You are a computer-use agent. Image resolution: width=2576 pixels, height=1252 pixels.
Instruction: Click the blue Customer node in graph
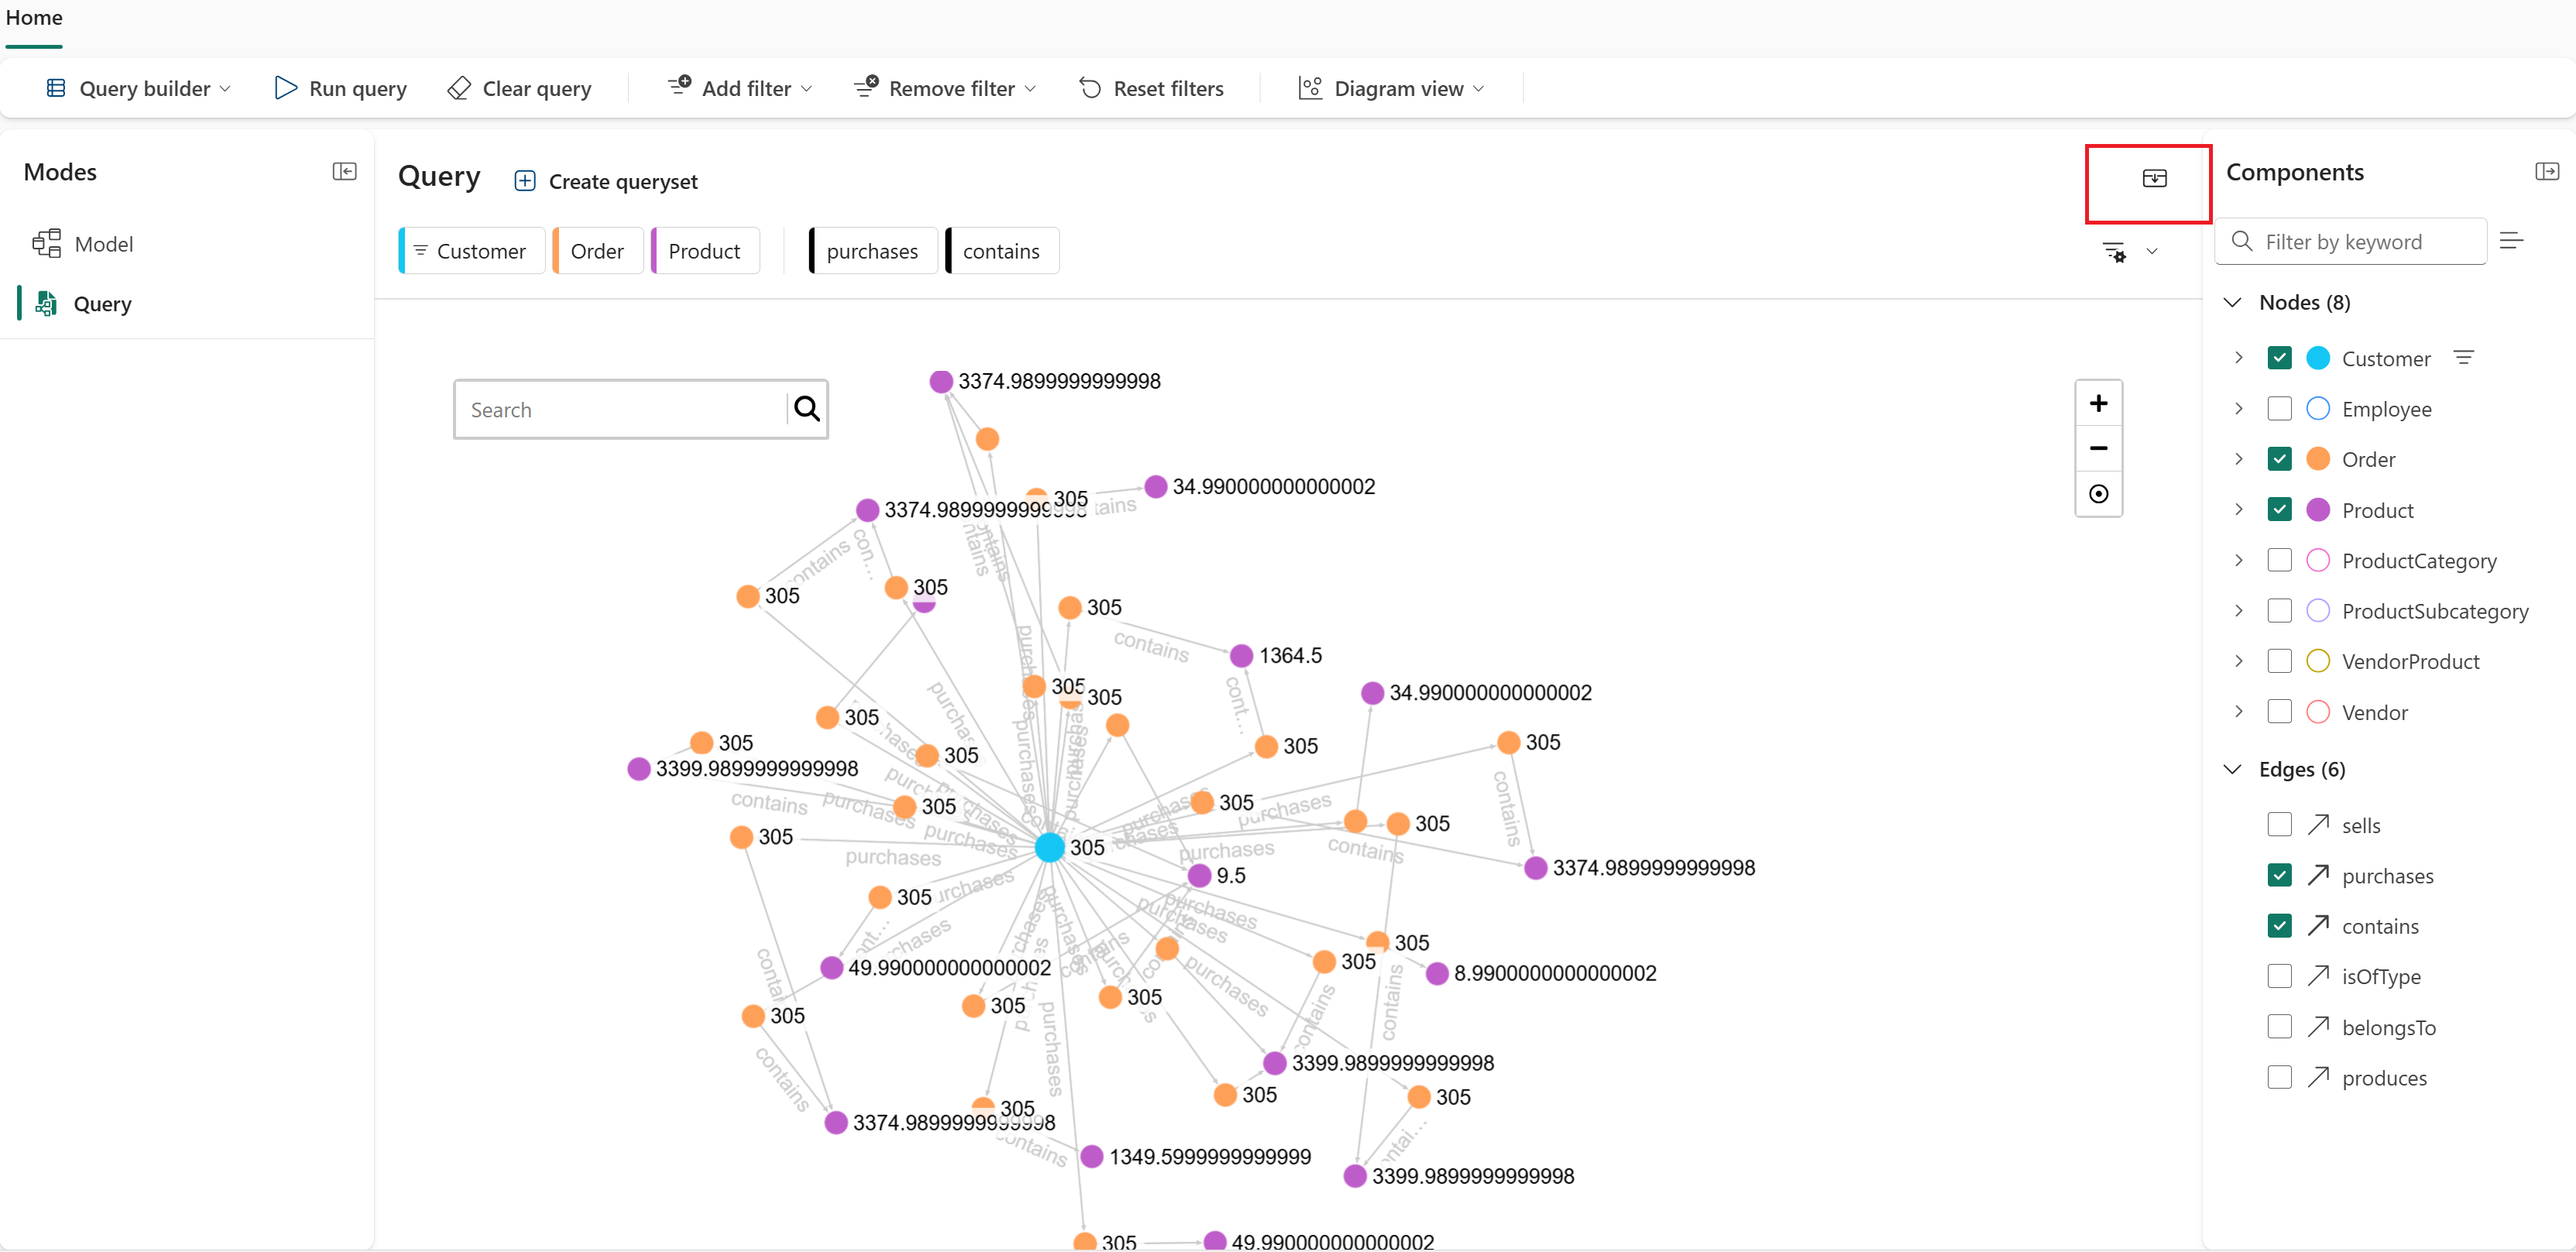click(x=1049, y=848)
